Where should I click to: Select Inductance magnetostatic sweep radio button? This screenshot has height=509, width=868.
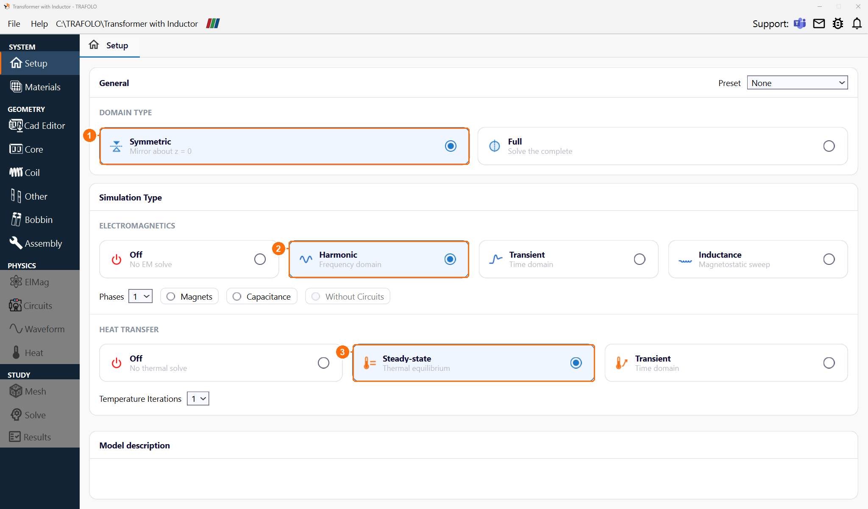(x=829, y=259)
